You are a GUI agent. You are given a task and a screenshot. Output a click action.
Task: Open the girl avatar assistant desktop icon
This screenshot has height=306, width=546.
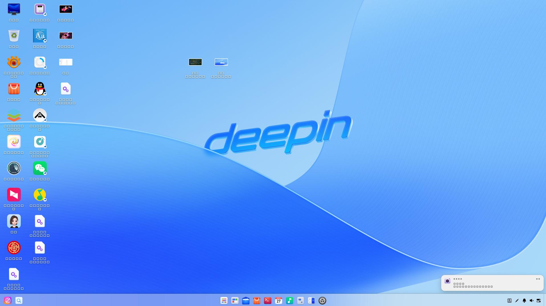[14, 221]
